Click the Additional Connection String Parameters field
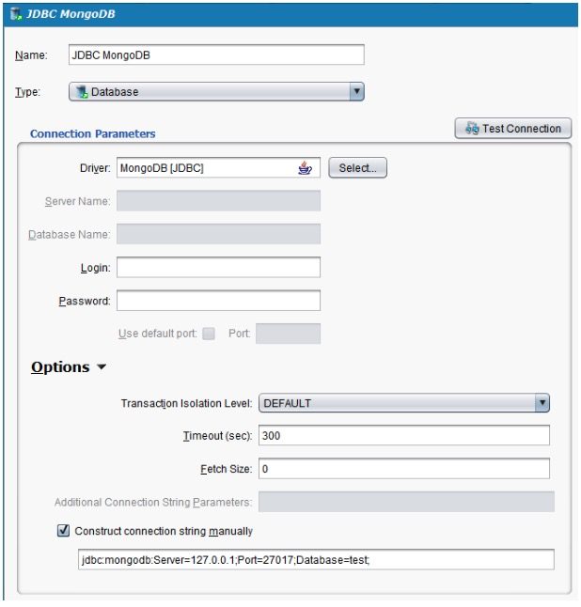The image size is (581, 607). pyautogui.click(x=406, y=502)
